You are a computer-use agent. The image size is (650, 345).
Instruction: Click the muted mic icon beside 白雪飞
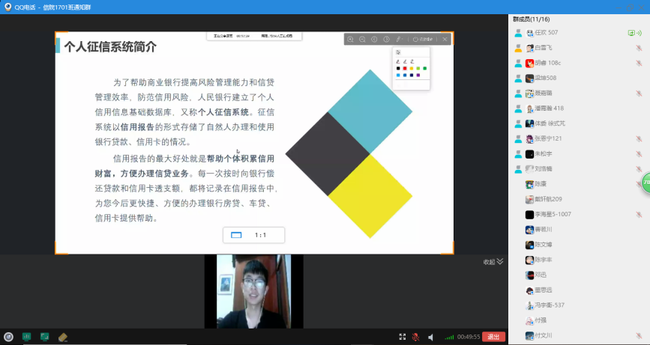639,48
